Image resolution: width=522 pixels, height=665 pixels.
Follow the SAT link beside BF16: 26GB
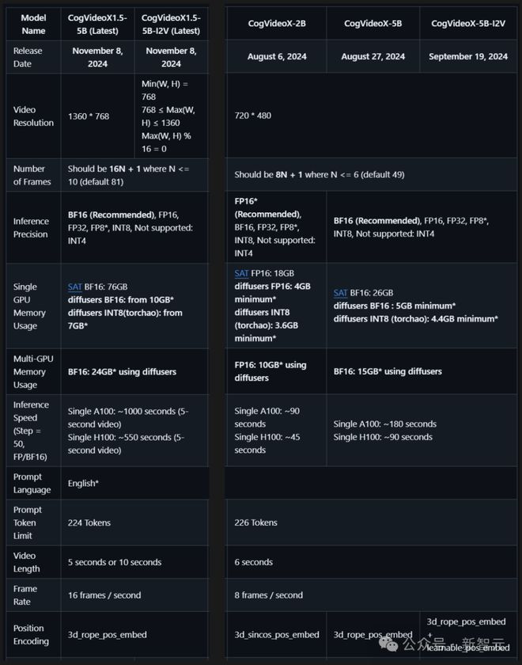pyautogui.click(x=340, y=293)
